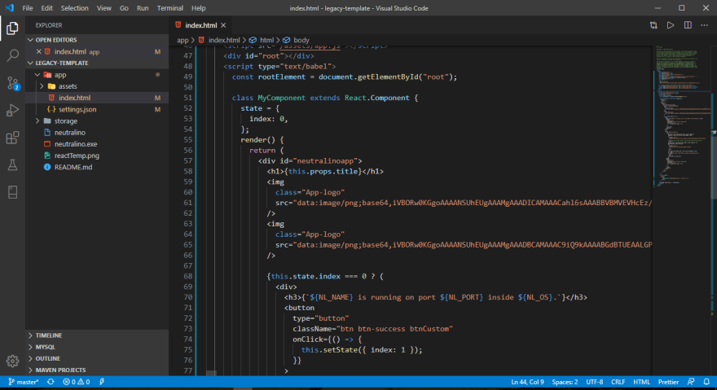This screenshot has height=390, width=717.
Task: Click the master branch indicator in status bar
Action: [x=24, y=382]
